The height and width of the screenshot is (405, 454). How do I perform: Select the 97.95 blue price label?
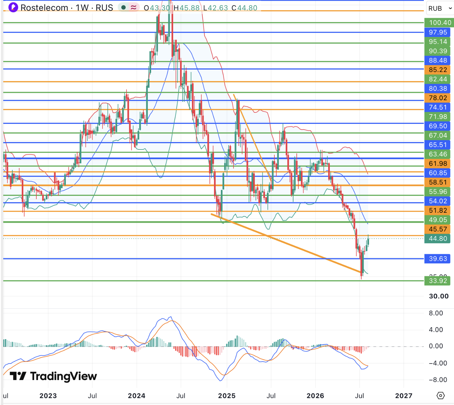click(437, 32)
